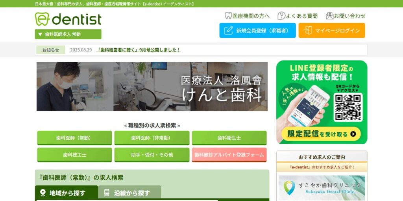Click the door icon on マイページログイン button

[308, 31]
